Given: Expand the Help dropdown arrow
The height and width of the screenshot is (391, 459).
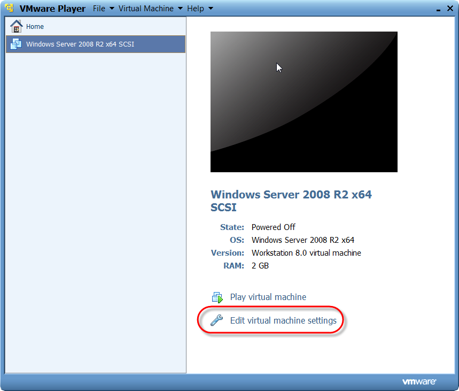Looking at the screenshot, I should pyautogui.click(x=211, y=9).
